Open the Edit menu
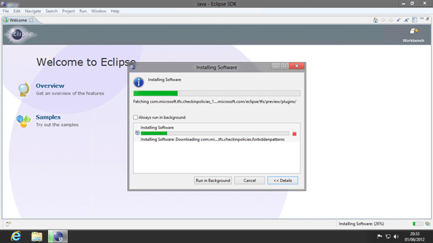433x243 pixels. pos(17,11)
